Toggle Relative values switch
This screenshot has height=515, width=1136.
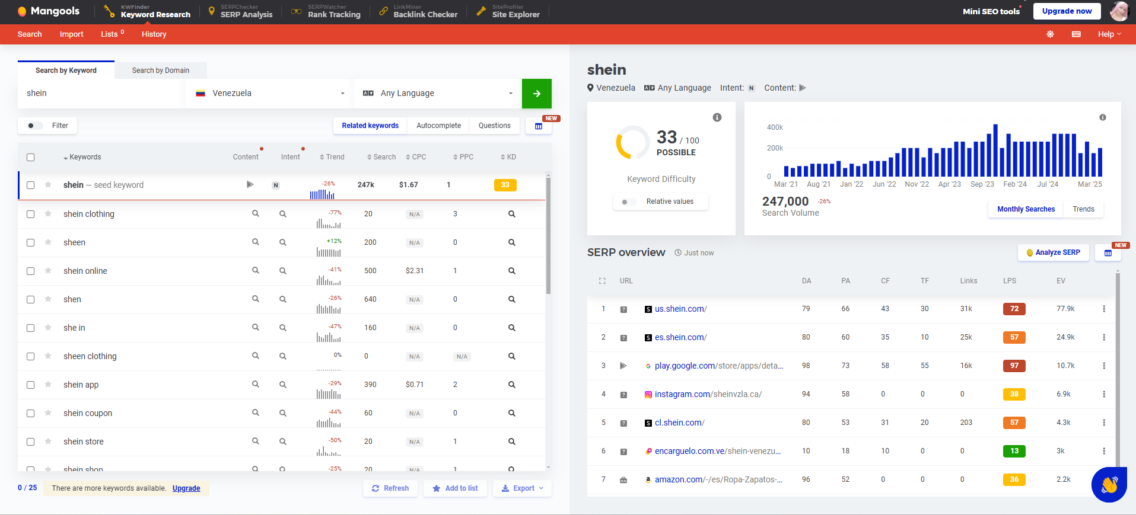(629, 202)
